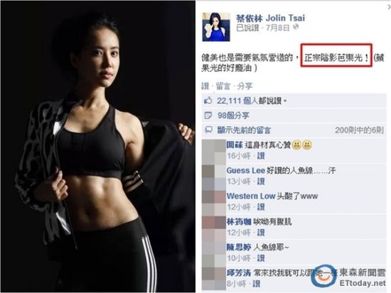Open the Jolin Tsai profile picture thumbnail
Image resolution: width=391 pixels, height=293 pixels.
pos(216,27)
